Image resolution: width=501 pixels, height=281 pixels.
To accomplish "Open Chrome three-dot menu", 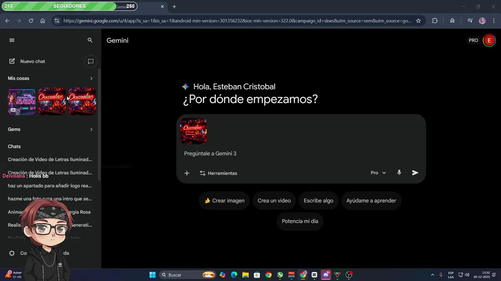I will point(494,21).
